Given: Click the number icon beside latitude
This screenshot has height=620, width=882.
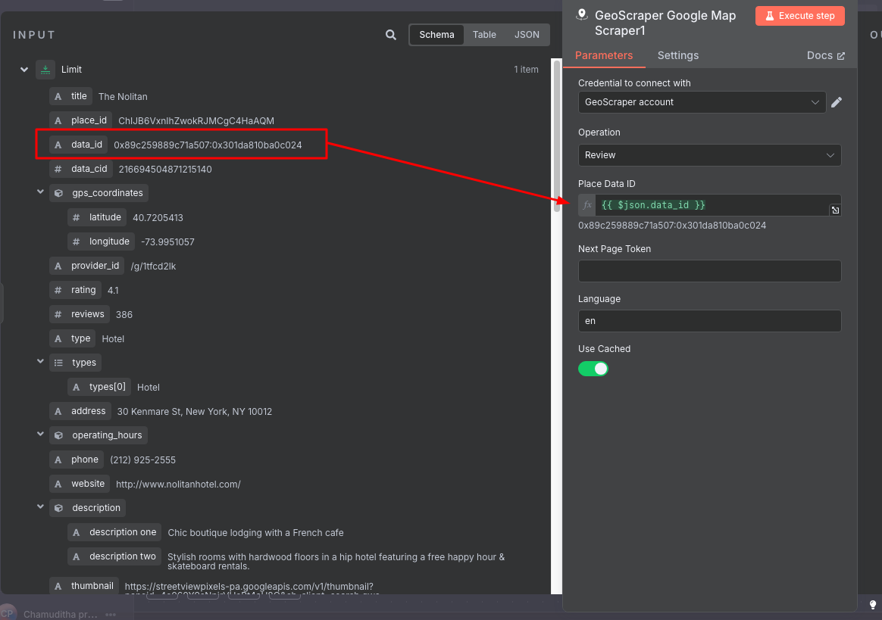Looking at the screenshot, I should pos(77,217).
